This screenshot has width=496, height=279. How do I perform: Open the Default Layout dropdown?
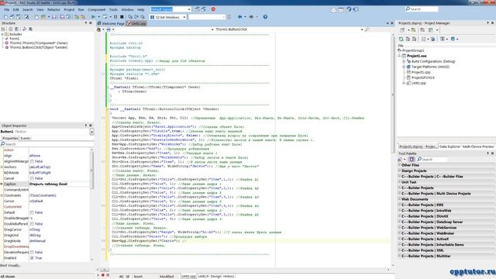coord(189,9)
